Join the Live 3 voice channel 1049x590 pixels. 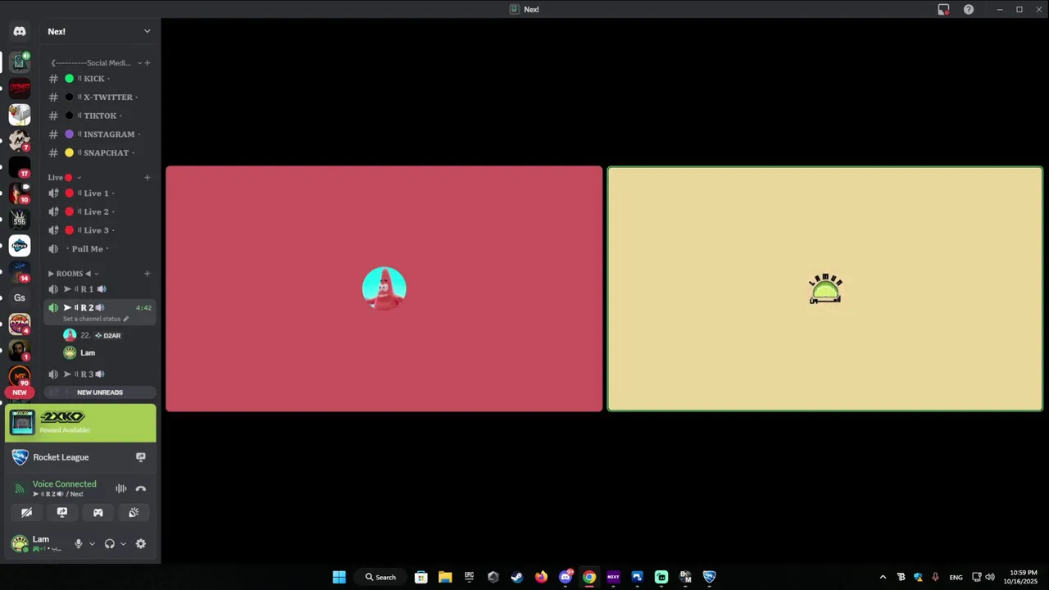100,230
